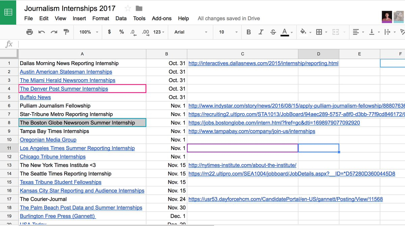
Task: Select row 17 header
Action: point(9,199)
